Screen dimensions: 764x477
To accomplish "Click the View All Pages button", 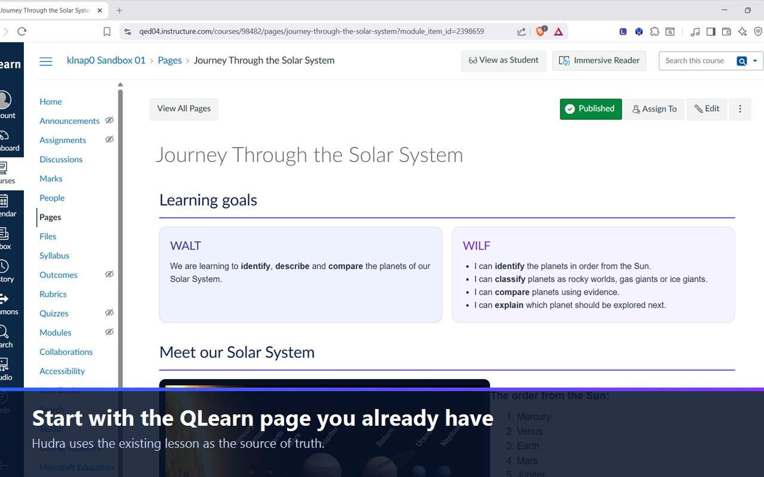I will click(184, 109).
